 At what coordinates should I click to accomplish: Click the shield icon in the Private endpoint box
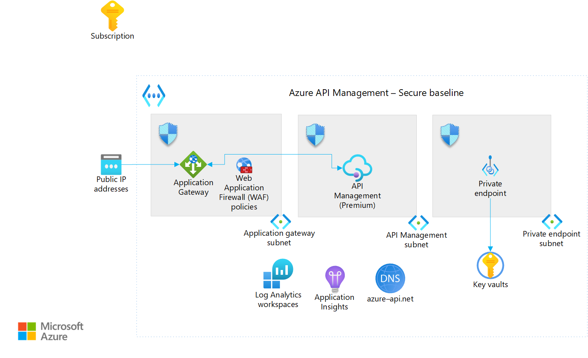(449, 135)
